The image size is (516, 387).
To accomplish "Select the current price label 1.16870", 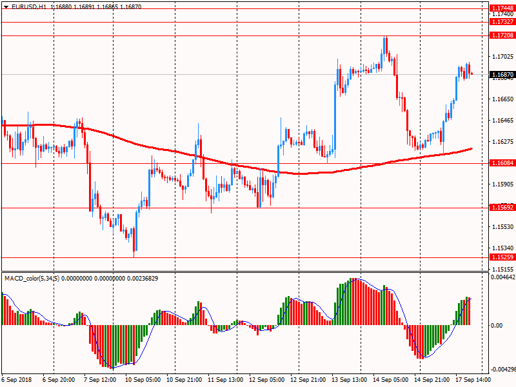I will (502, 75).
